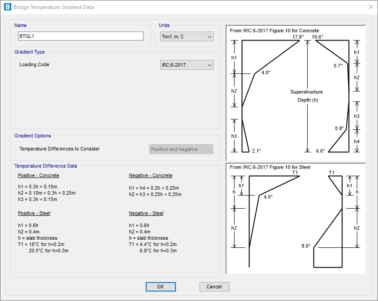Open the Positive and Negative temperature differences dropdown
The height and width of the screenshot is (301, 378).
click(181, 149)
